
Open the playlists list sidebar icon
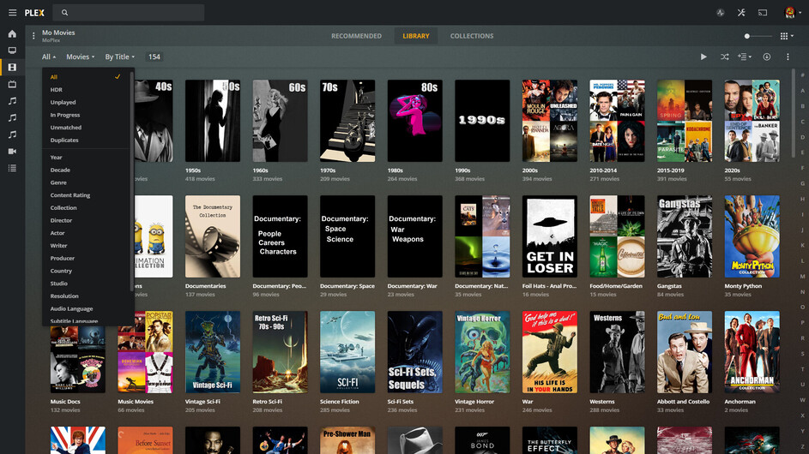tap(12, 168)
